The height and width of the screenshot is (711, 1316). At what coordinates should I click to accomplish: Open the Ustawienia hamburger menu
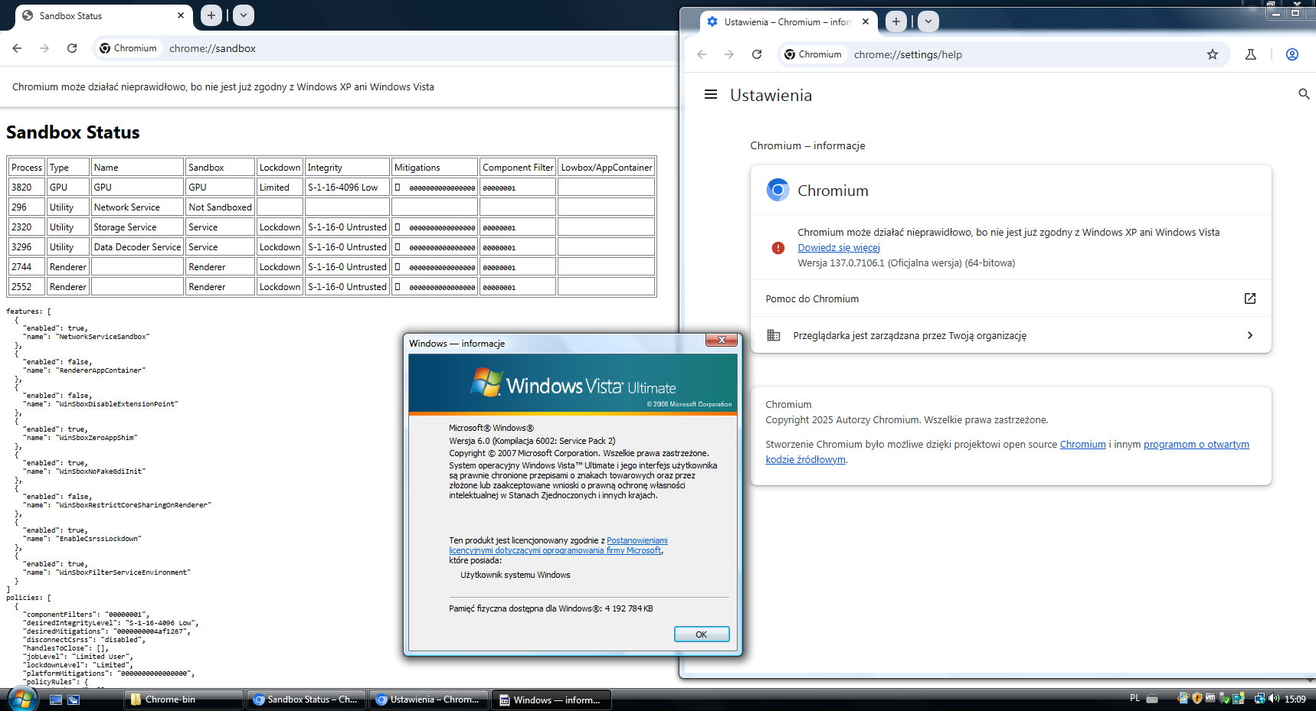click(711, 94)
